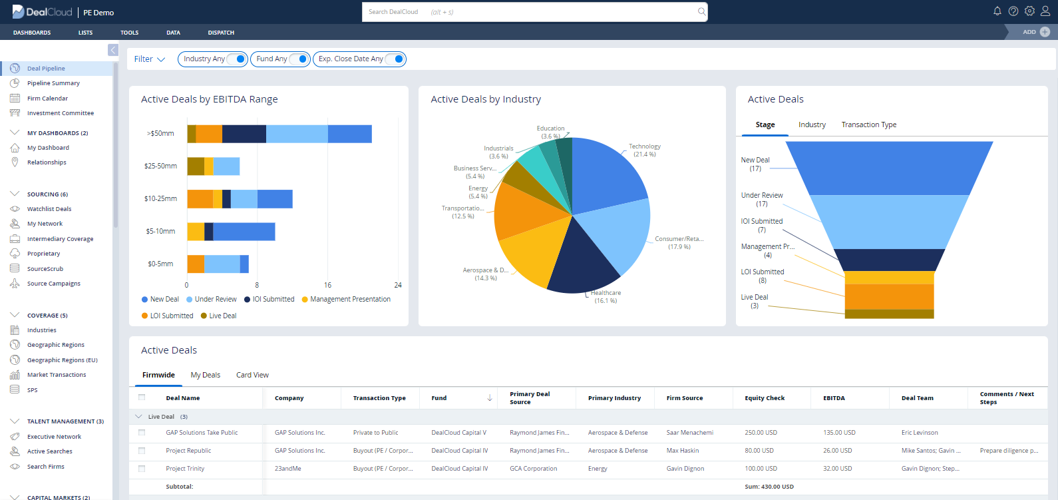The height and width of the screenshot is (500, 1058).
Task: Open the settings gear icon
Action: [1029, 11]
